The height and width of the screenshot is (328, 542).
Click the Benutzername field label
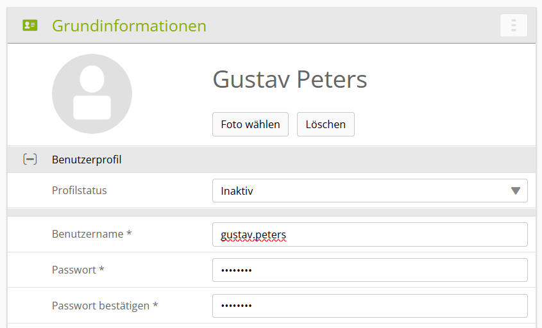92,234
